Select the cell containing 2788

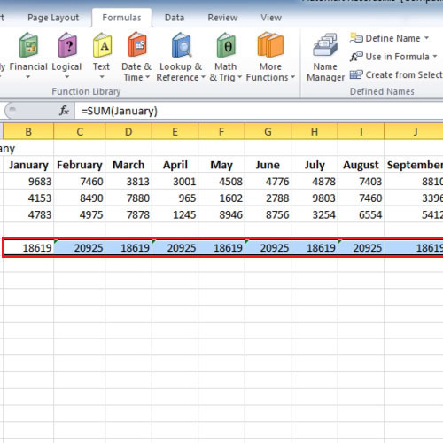[268, 198]
